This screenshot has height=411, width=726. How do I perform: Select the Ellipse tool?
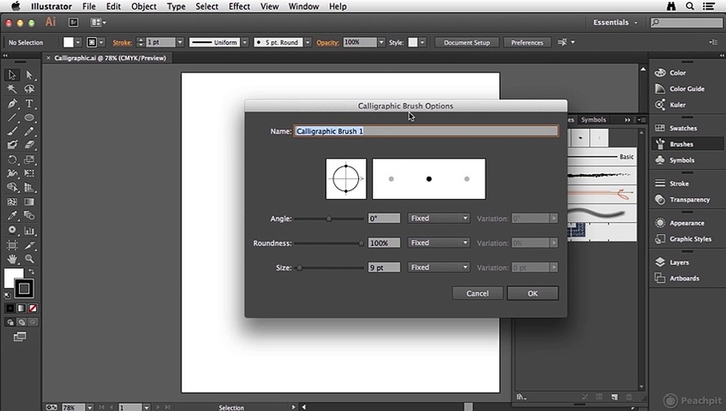coord(29,118)
